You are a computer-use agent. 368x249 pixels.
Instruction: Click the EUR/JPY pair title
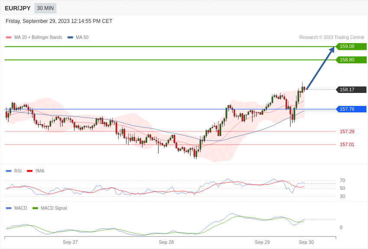pos(18,8)
